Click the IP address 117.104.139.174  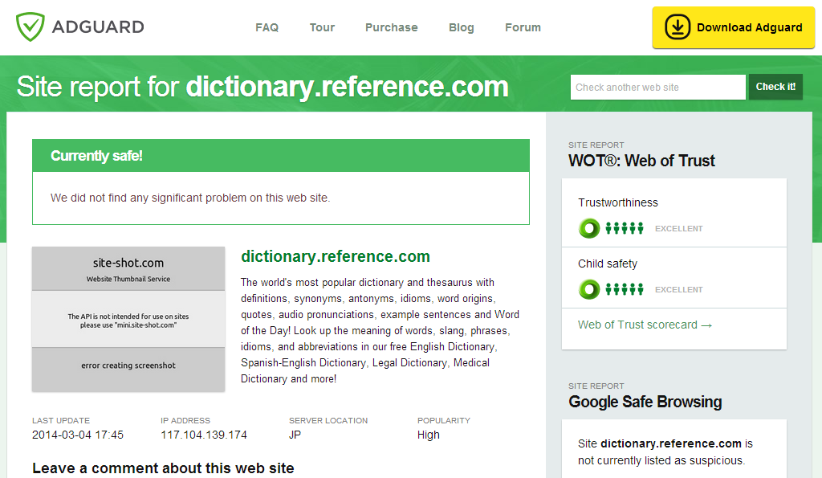[x=204, y=435]
